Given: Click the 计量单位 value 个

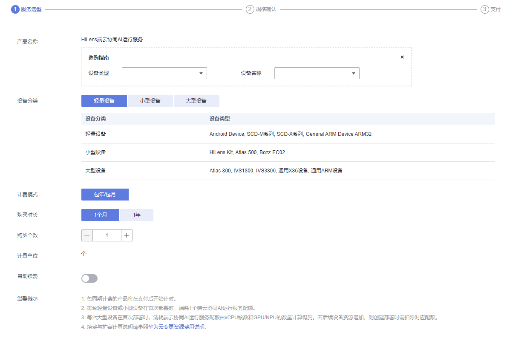Looking at the screenshot, I should click(x=84, y=254).
